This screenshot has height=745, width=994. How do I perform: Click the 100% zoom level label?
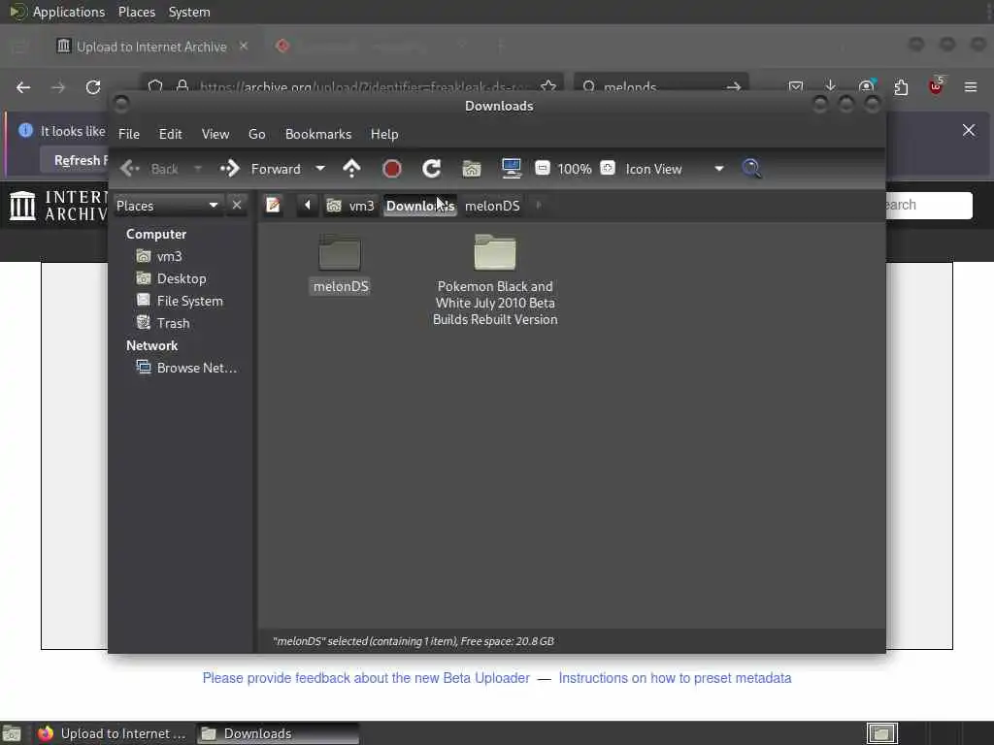[x=575, y=169]
